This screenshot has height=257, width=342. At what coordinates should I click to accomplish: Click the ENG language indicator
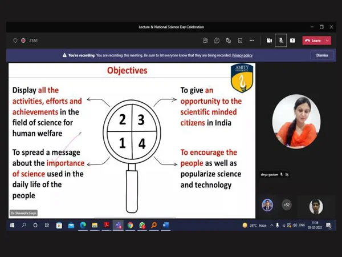302,226
